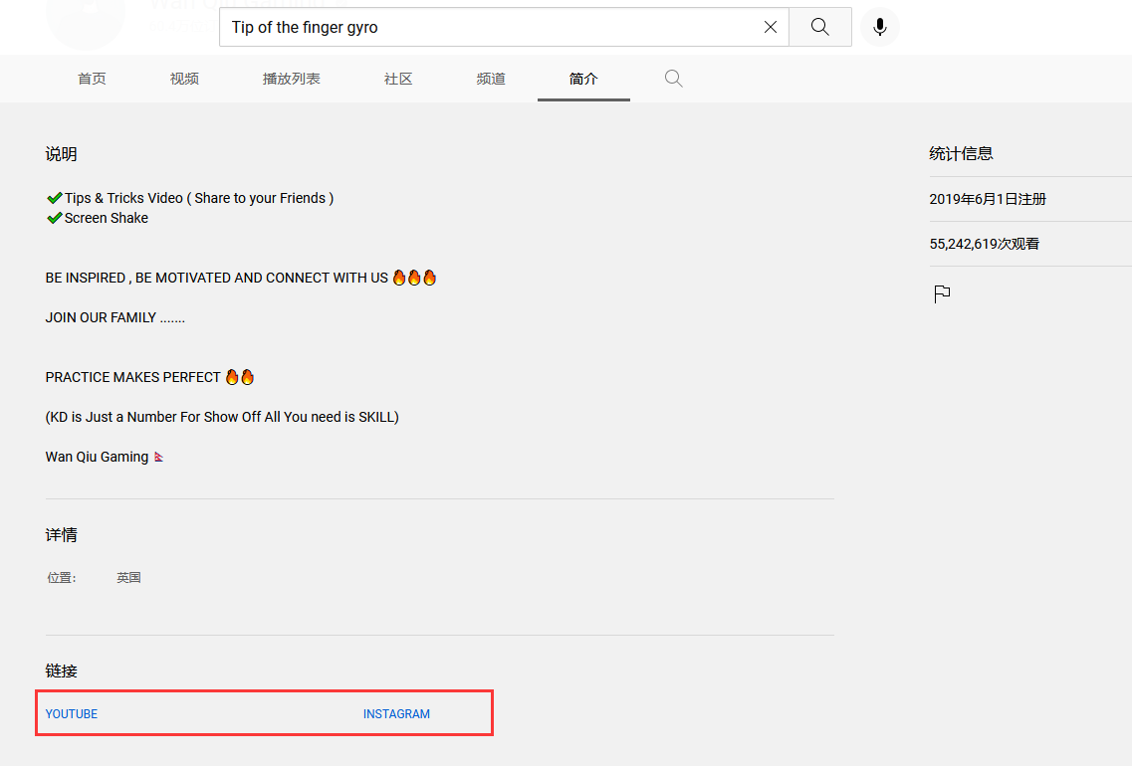Viewport: 1132px width, 766px height.
Task: Click the flag emoji after Wan Qiu Gaming
Action: (x=159, y=458)
